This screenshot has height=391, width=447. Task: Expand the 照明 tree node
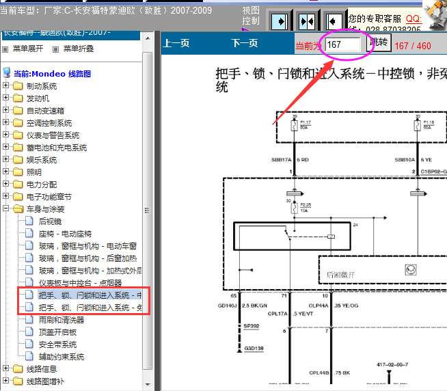pos(5,171)
